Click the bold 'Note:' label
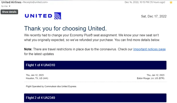This screenshot has height=103, width=177. coord(28,49)
